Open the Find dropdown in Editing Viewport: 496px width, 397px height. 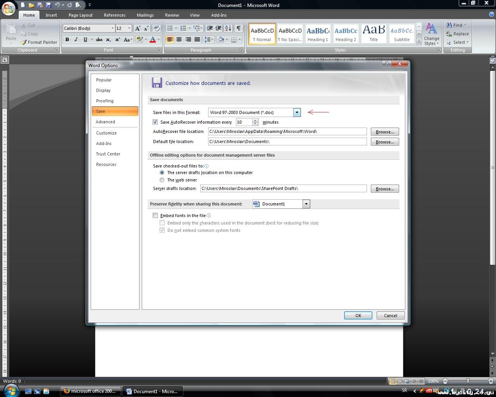[465, 25]
